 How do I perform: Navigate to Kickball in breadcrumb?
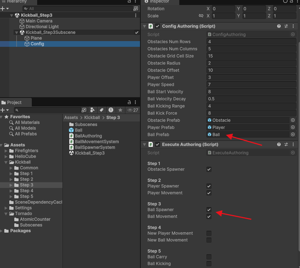92,118
